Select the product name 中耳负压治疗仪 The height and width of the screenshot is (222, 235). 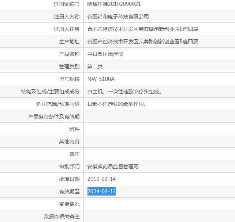click(x=105, y=54)
